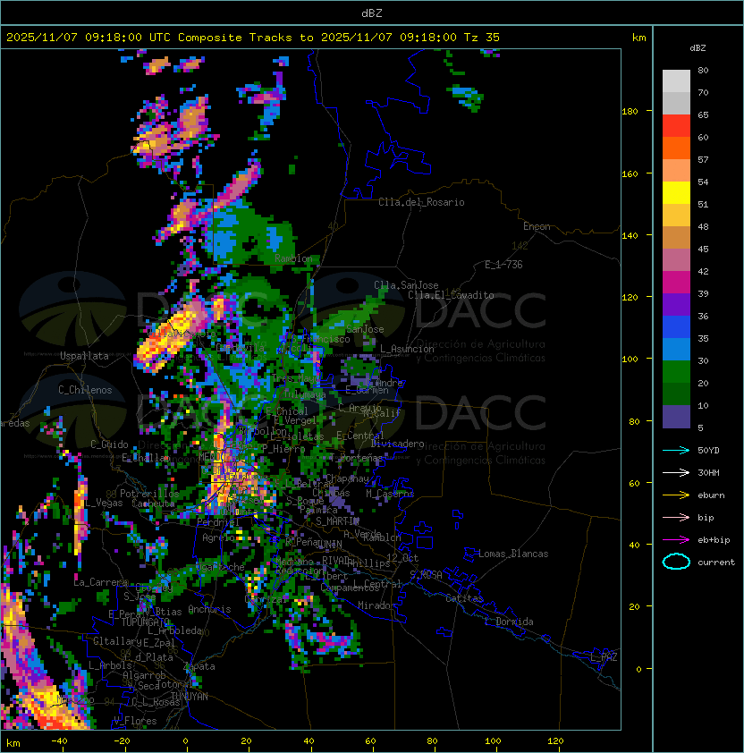The width and height of the screenshot is (744, 753).
Task: Click the Encon map label
Action: click(537, 226)
